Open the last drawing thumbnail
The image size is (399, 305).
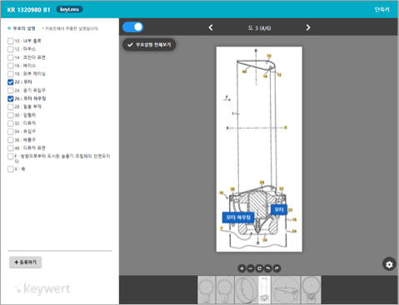[x=311, y=290]
